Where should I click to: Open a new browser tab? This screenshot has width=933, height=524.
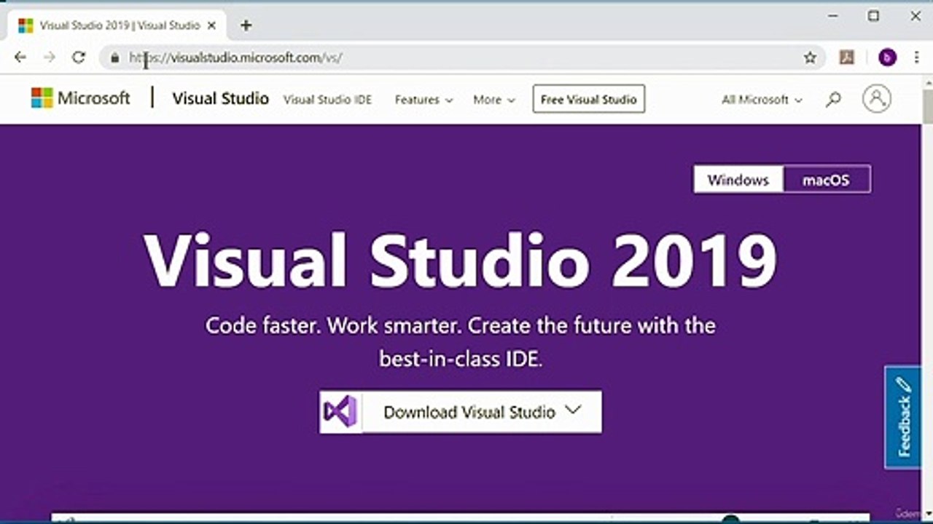tap(246, 25)
